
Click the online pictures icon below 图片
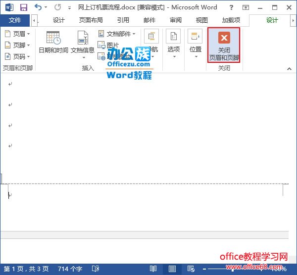pyautogui.click(x=101, y=56)
